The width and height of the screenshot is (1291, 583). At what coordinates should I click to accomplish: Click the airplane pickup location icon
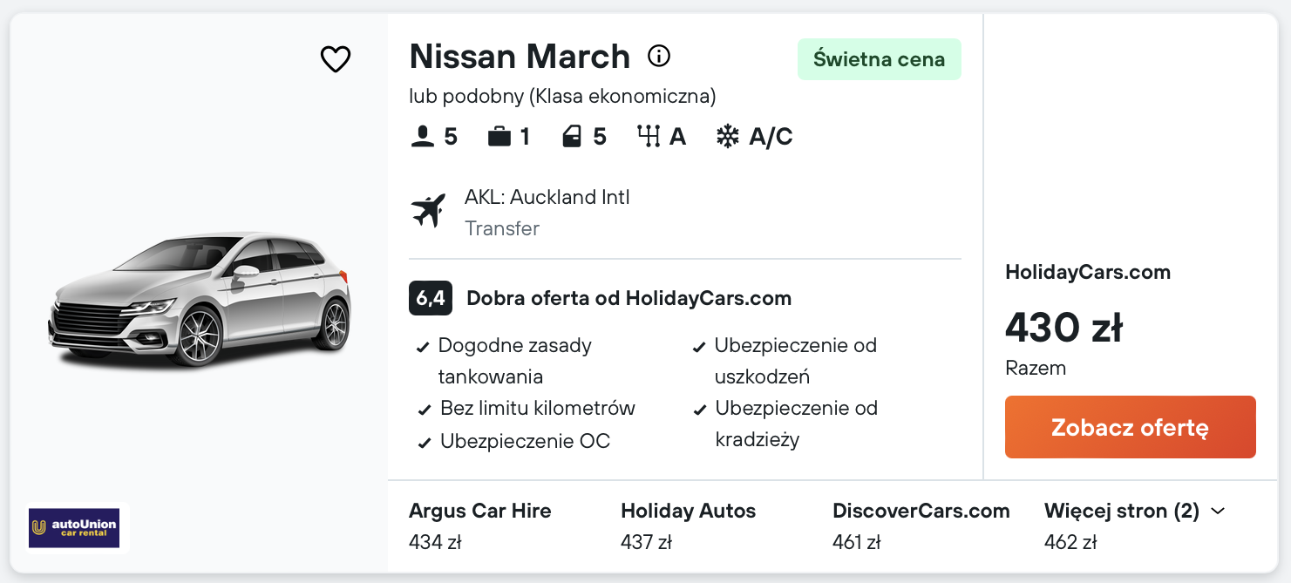click(x=428, y=211)
